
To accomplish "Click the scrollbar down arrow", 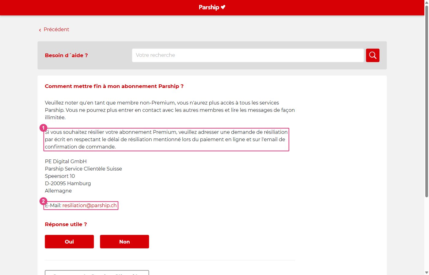I will point(427,273).
